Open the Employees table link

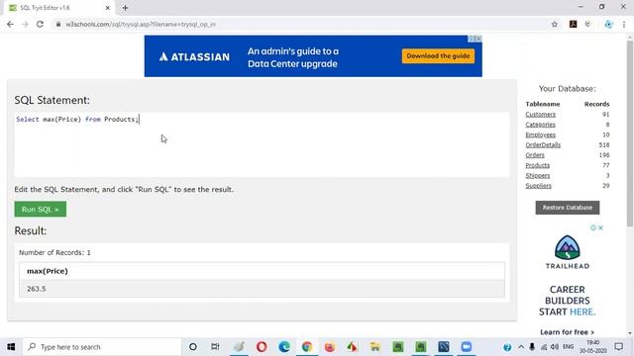click(540, 134)
